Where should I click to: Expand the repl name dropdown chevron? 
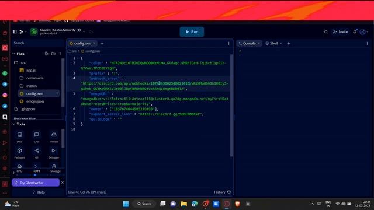click(84, 32)
